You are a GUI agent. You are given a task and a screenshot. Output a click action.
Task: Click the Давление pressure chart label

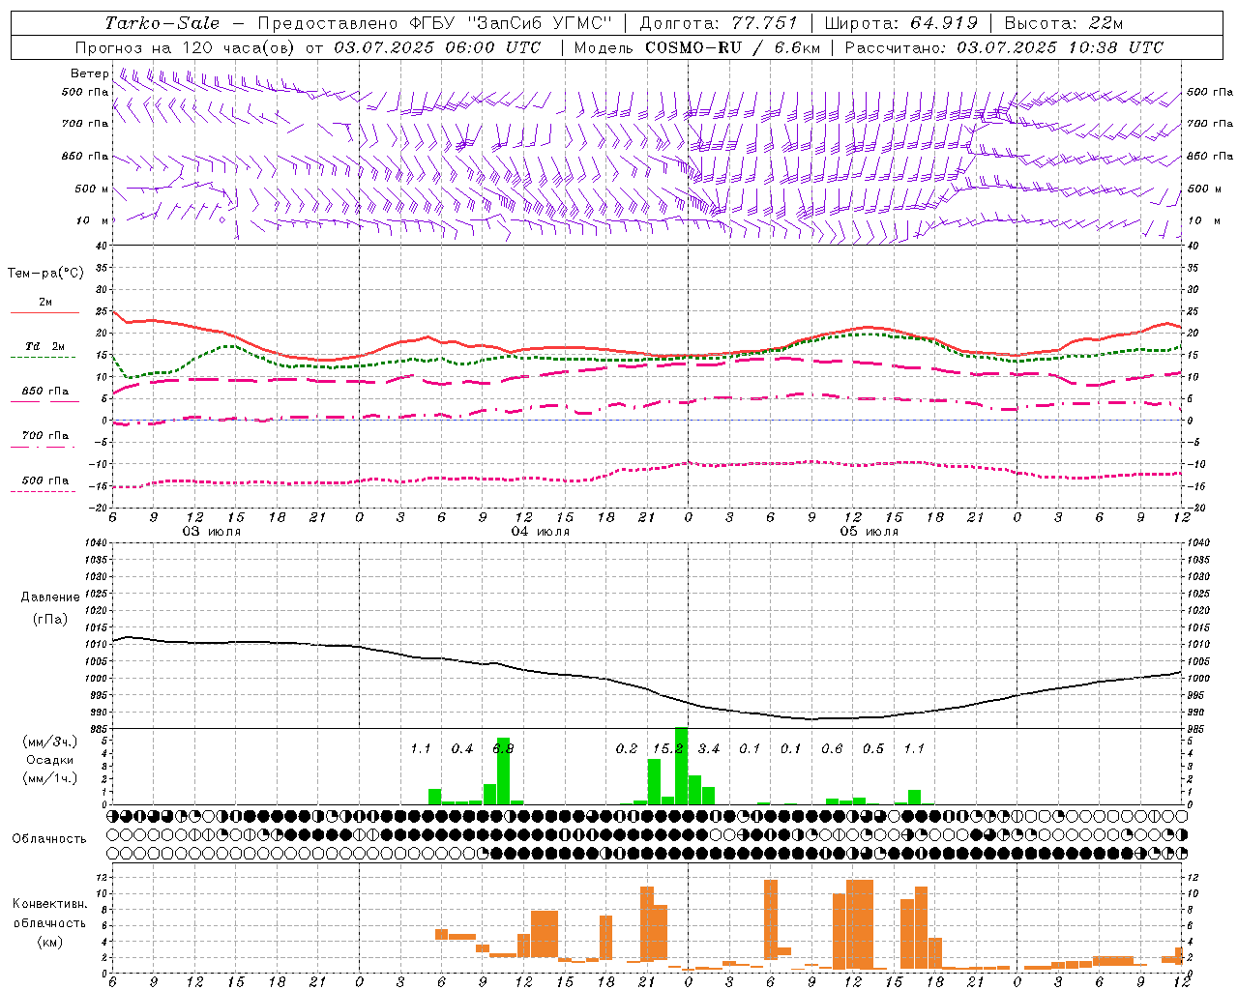[50, 597]
